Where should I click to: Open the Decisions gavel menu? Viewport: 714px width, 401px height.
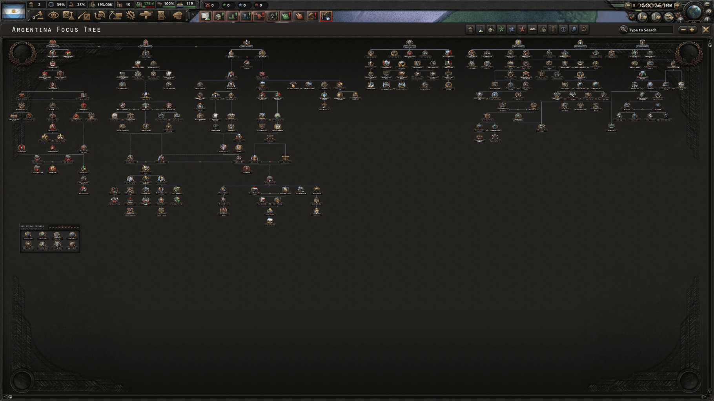(38, 16)
